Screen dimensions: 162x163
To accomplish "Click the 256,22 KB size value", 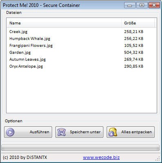I will click(134, 39).
